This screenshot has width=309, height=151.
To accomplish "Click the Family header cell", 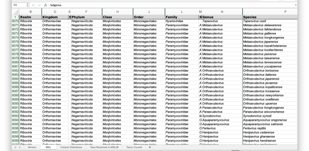I will [182, 17].
